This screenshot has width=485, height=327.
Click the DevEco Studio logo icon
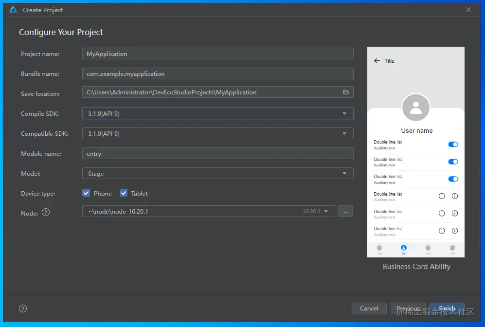point(13,10)
